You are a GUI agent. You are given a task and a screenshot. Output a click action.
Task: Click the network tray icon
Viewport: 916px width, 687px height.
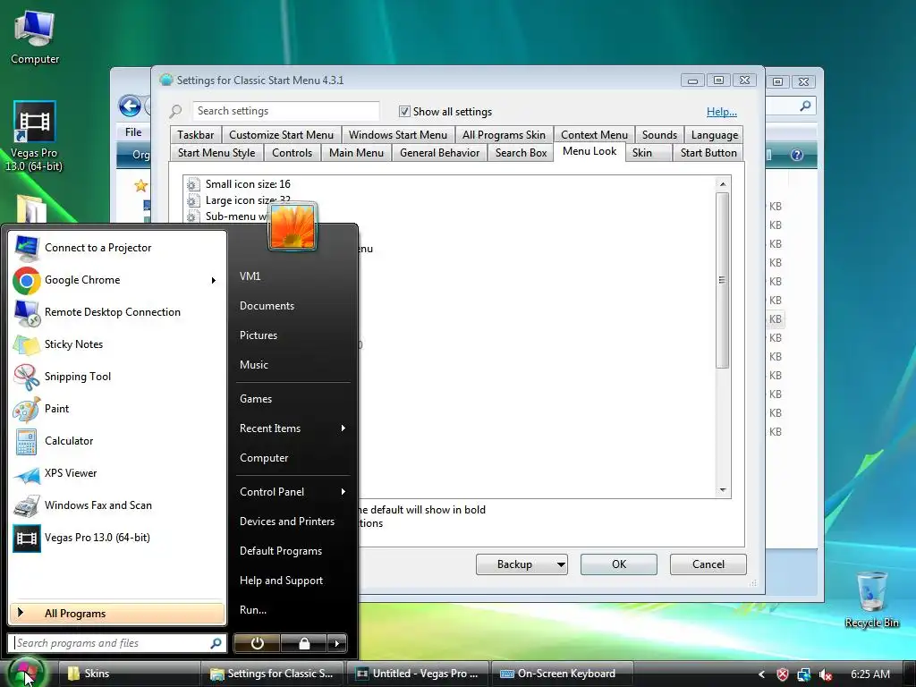coord(804,674)
